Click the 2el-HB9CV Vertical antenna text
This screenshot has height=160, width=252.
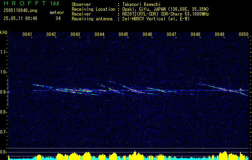(156, 19)
